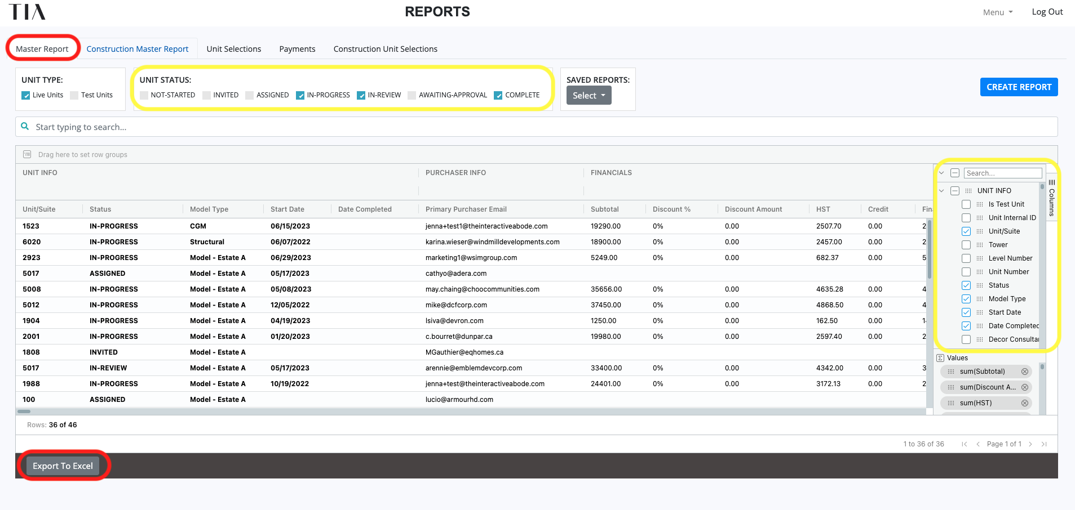
Task: Click the search magnifier icon
Action: click(25, 127)
